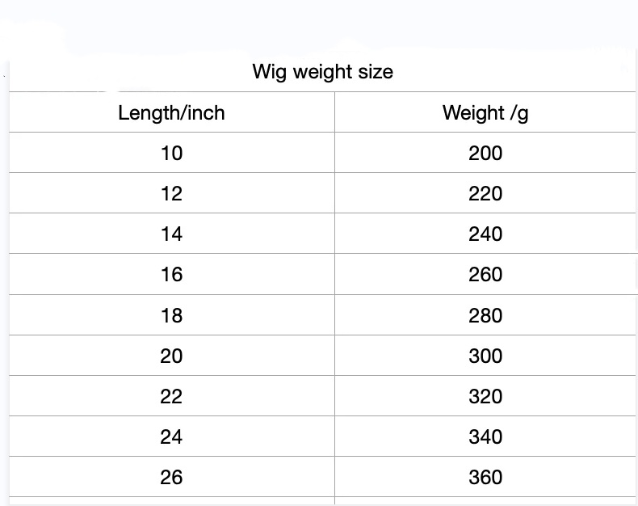The width and height of the screenshot is (638, 506).
Task: Select the 24 inch length cell
Action: point(171,437)
